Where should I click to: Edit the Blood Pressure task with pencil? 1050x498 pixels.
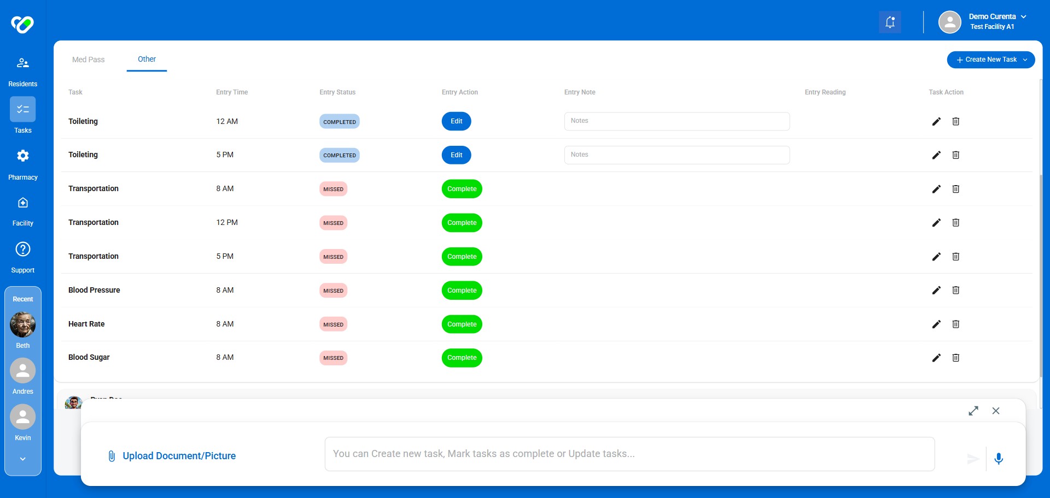tap(936, 290)
